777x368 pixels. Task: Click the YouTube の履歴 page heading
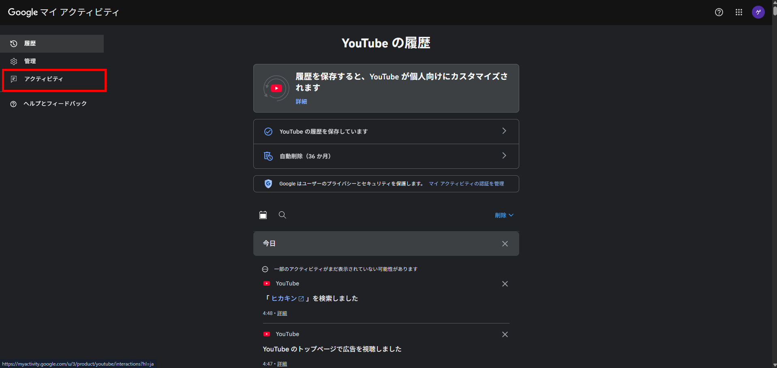tap(386, 43)
